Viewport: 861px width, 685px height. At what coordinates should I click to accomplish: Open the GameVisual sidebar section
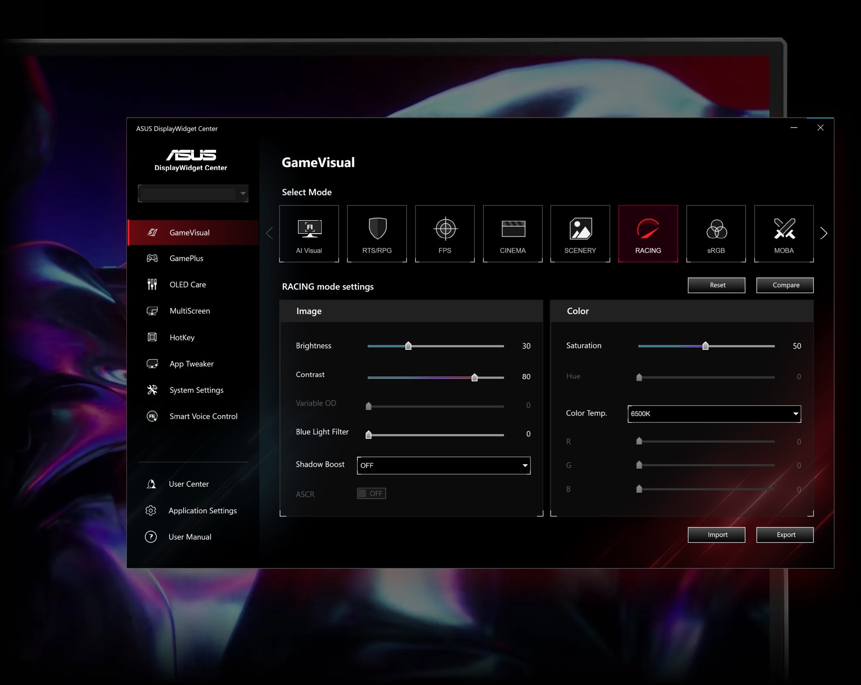pos(193,233)
